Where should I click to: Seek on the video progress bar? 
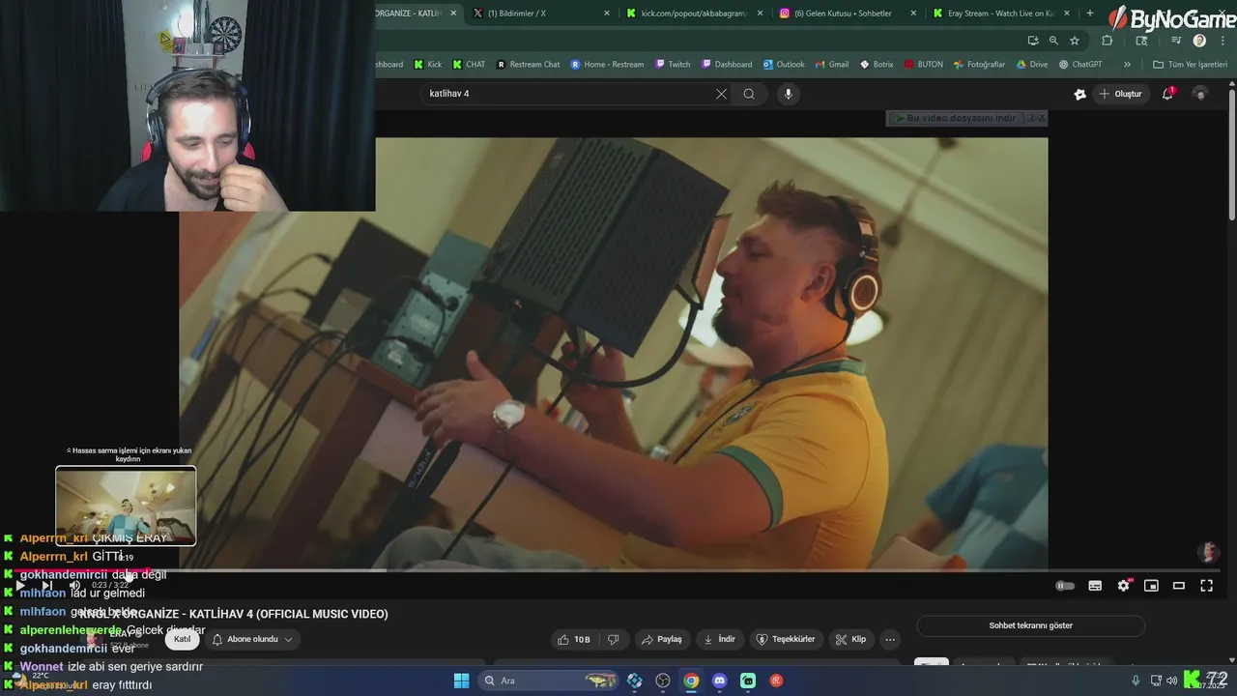[615, 570]
